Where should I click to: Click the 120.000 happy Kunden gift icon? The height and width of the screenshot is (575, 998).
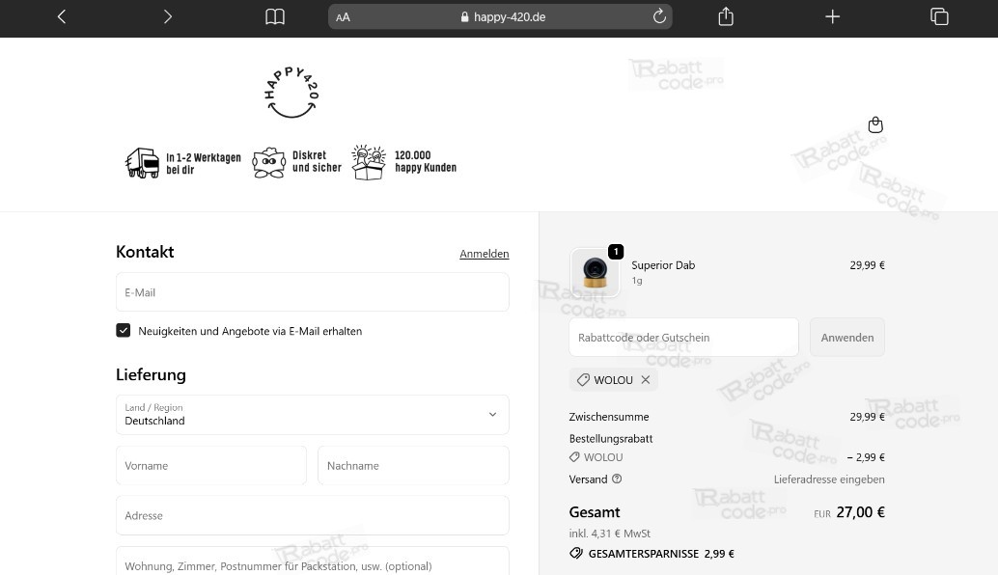(x=368, y=162)
